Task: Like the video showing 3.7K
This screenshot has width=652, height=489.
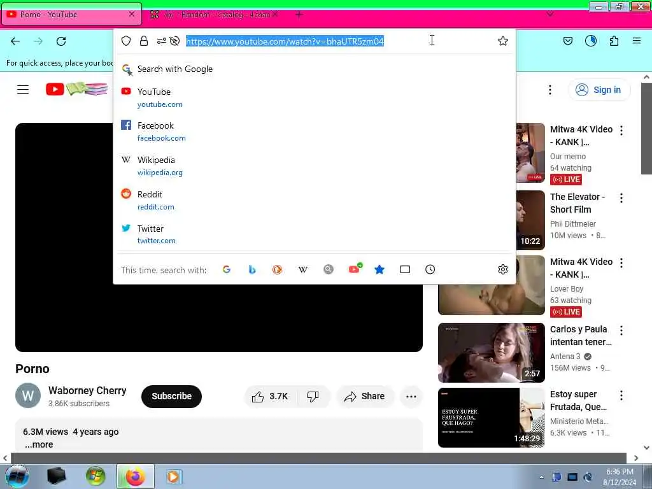Action: click(270, 396)
